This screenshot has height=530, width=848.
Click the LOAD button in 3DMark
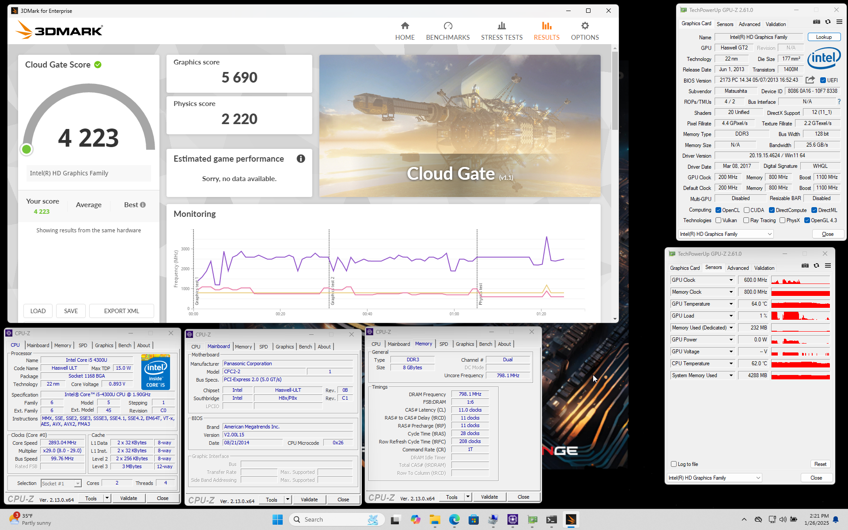(38, 311)
